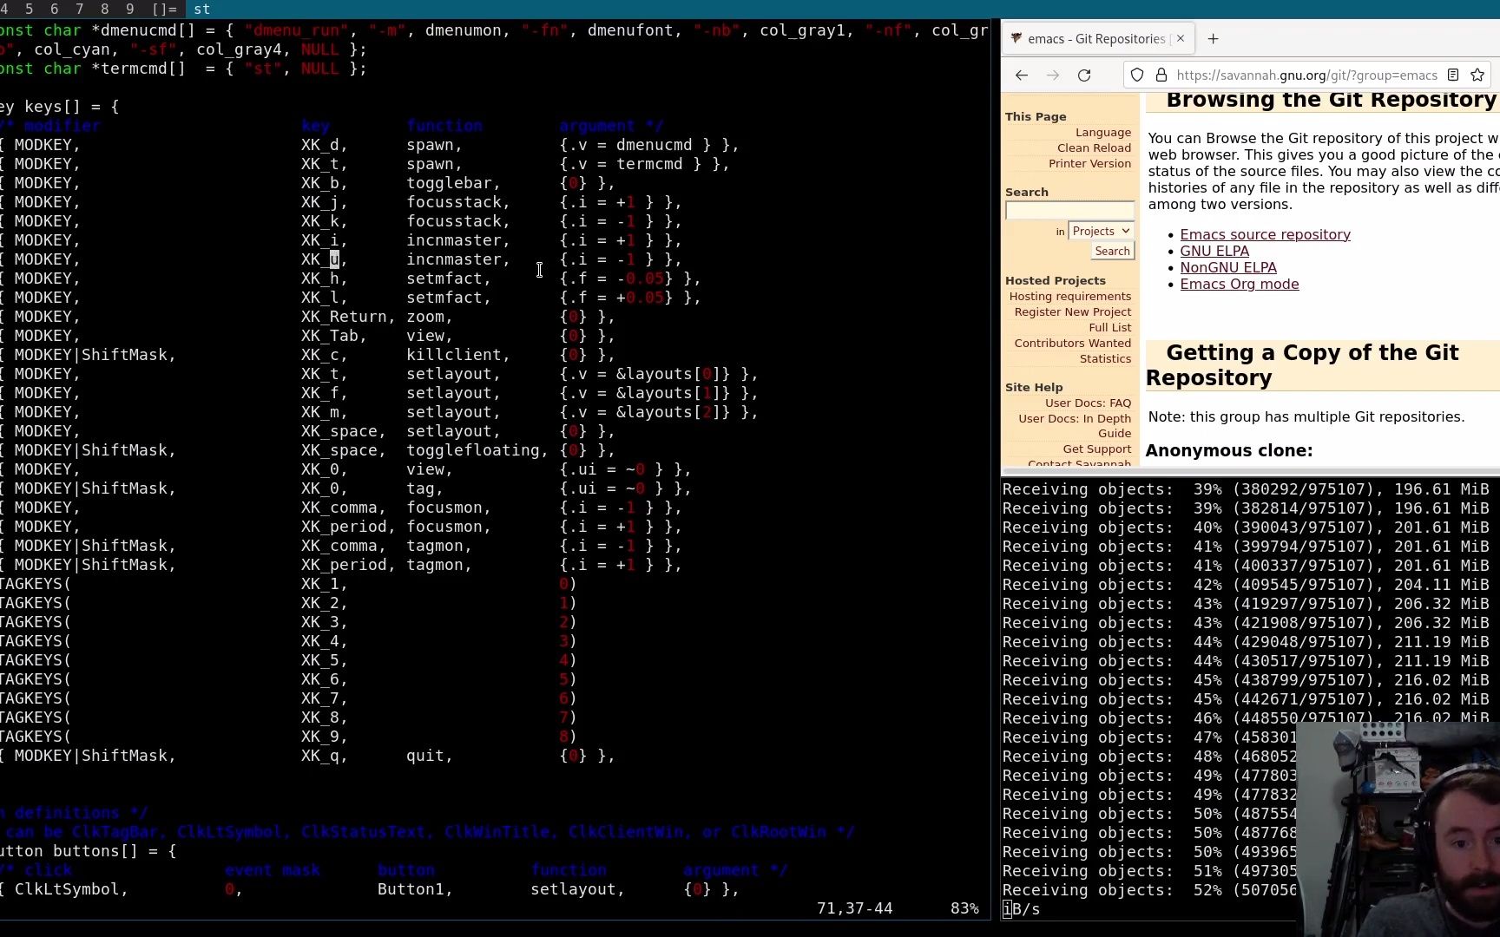Image resolution: width=1500 pixels, height=937 pixels.
Task: Open a new browser tab
Action: [1213, 39]
